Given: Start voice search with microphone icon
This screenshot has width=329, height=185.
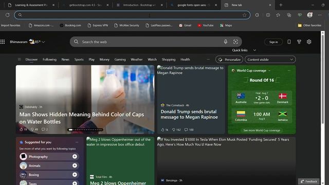Looking at the screenshot, I should pos(226,42).
